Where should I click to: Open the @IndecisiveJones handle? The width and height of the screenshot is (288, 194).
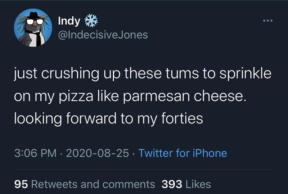coord(103,35)
